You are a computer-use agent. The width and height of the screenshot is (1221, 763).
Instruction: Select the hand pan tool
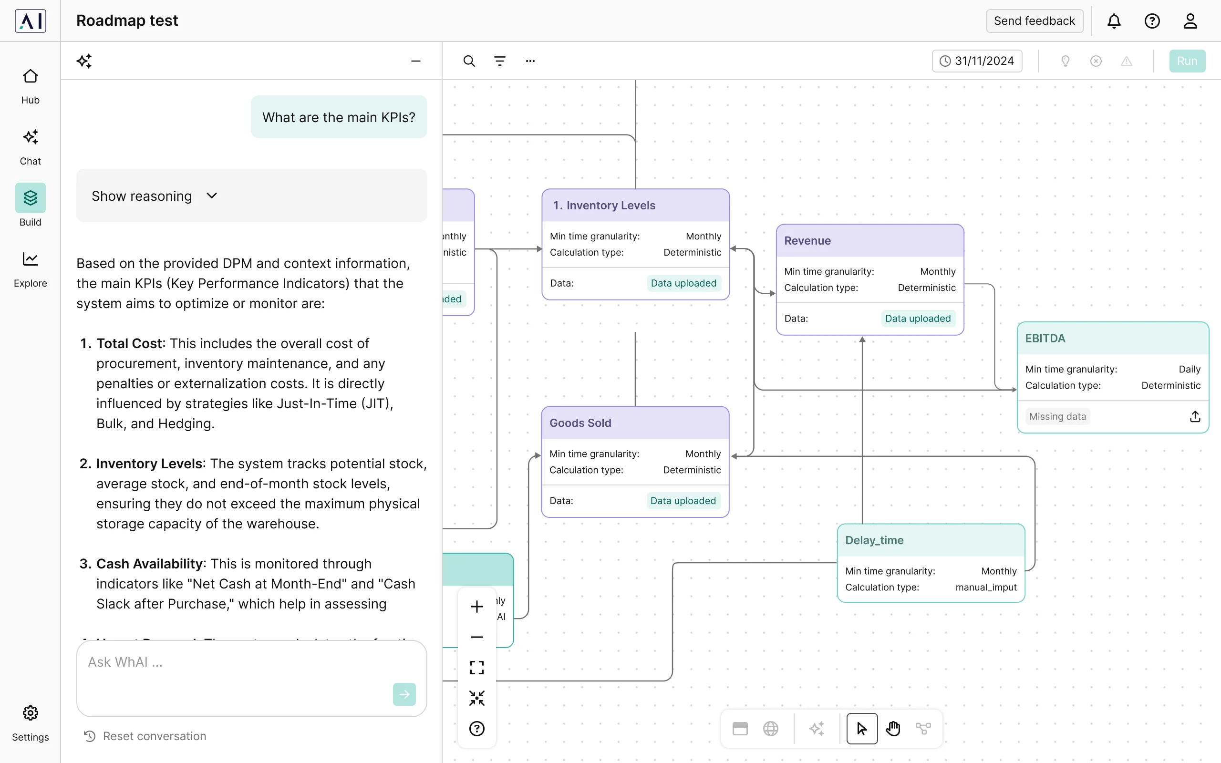click(x=893, y=729)
